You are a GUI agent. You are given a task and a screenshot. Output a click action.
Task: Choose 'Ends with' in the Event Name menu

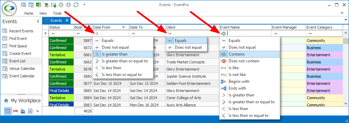tap(249, 88)
